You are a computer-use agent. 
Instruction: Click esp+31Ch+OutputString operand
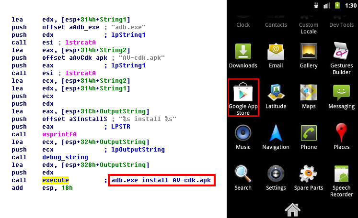(x=105, y=111)
